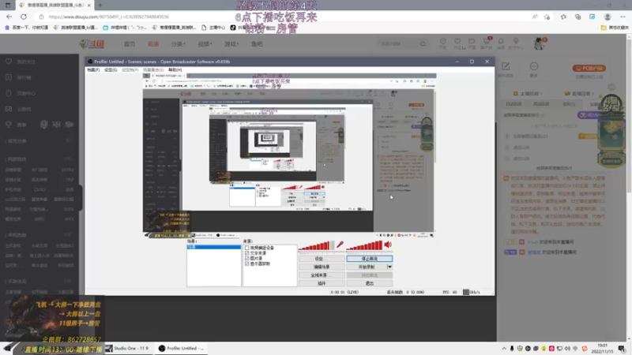Open a new browser tab with plus icon
The width and height of the screenshot is (632, 355).
coord(100,6)
